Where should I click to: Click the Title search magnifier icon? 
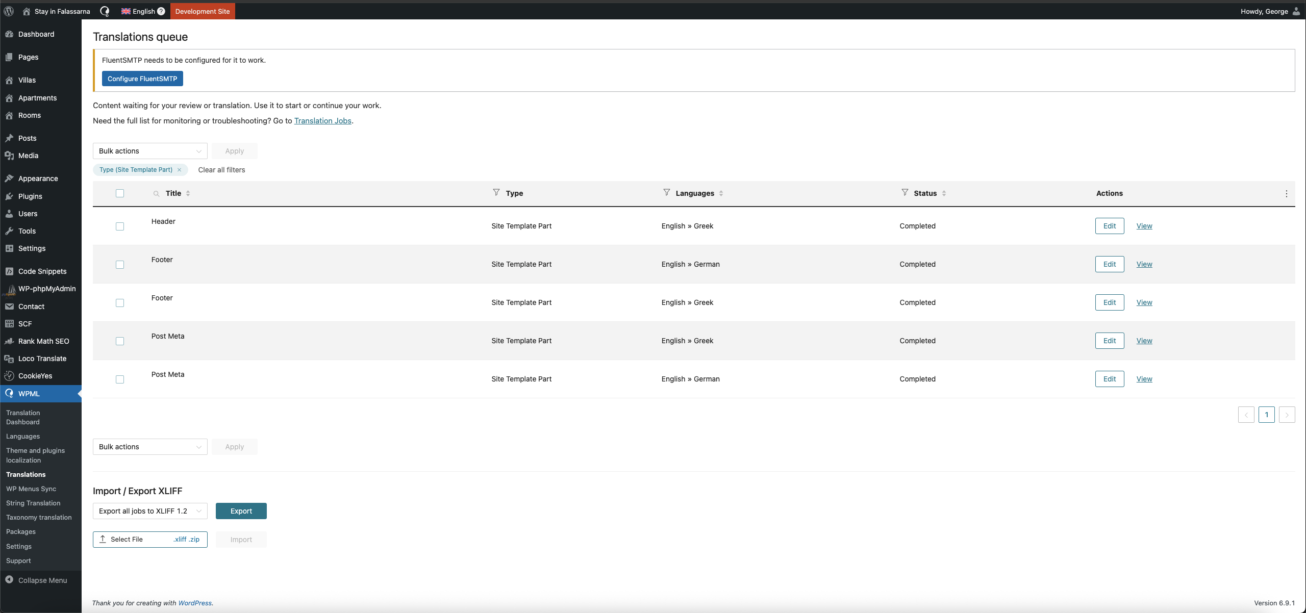point(156,194)
